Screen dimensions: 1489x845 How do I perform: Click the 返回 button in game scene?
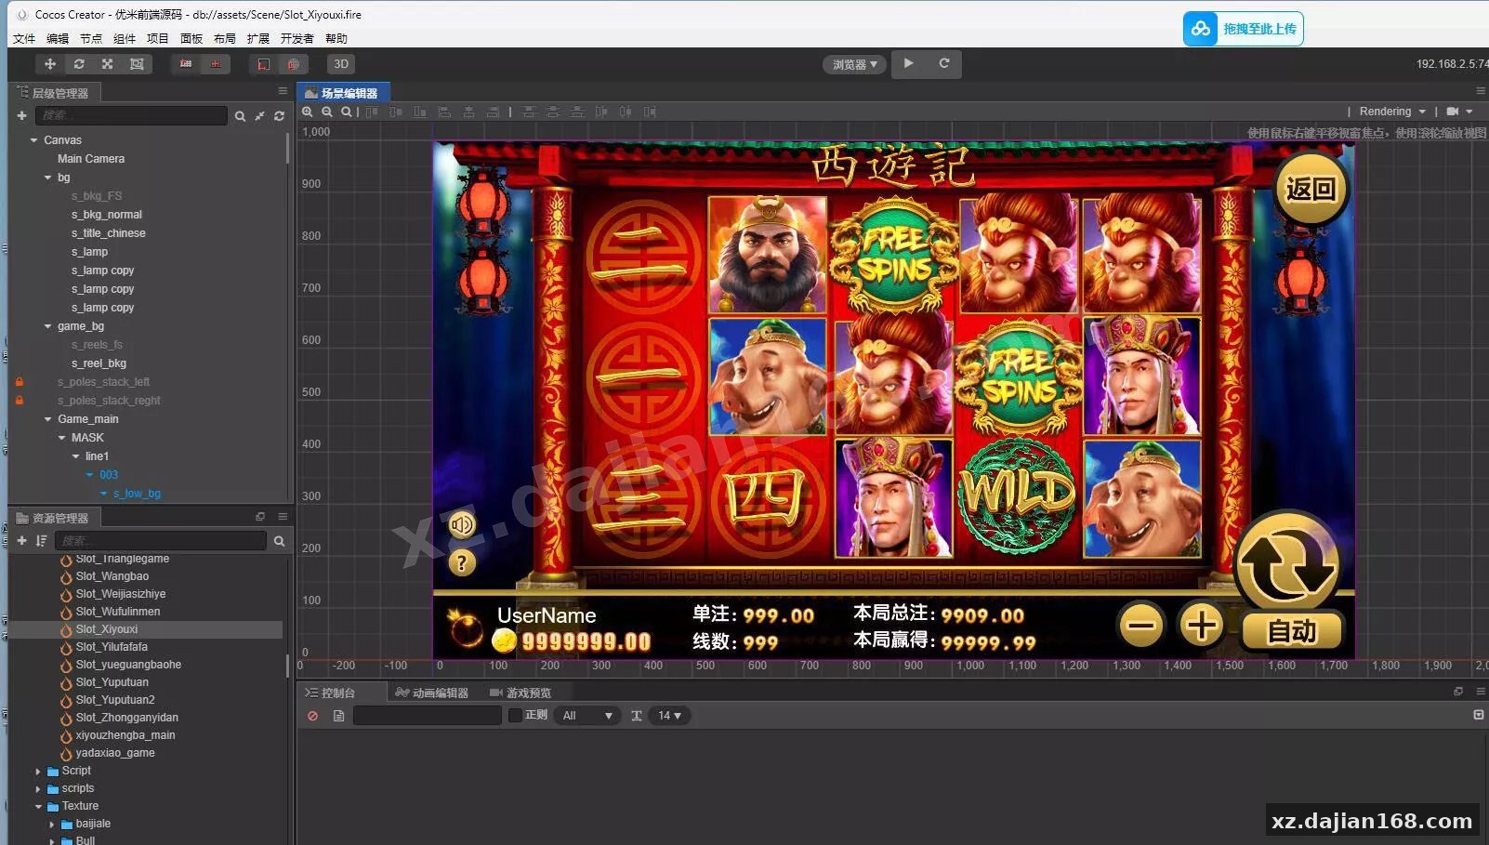tap(1311, 190)
